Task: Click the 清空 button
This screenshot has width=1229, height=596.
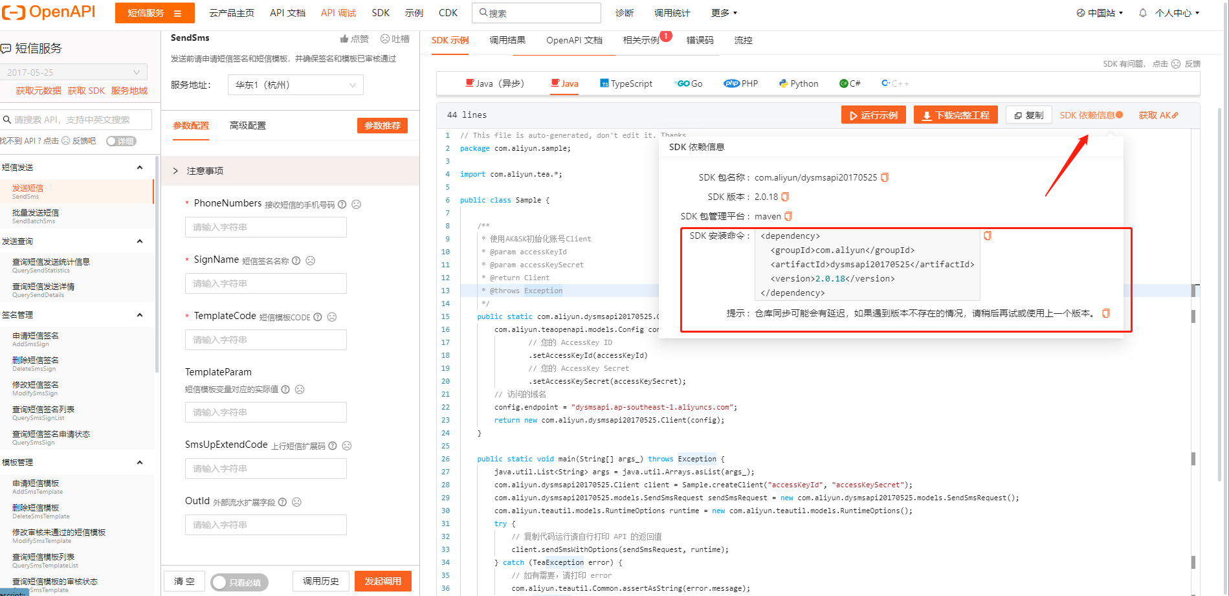Action: click(184, 581)
